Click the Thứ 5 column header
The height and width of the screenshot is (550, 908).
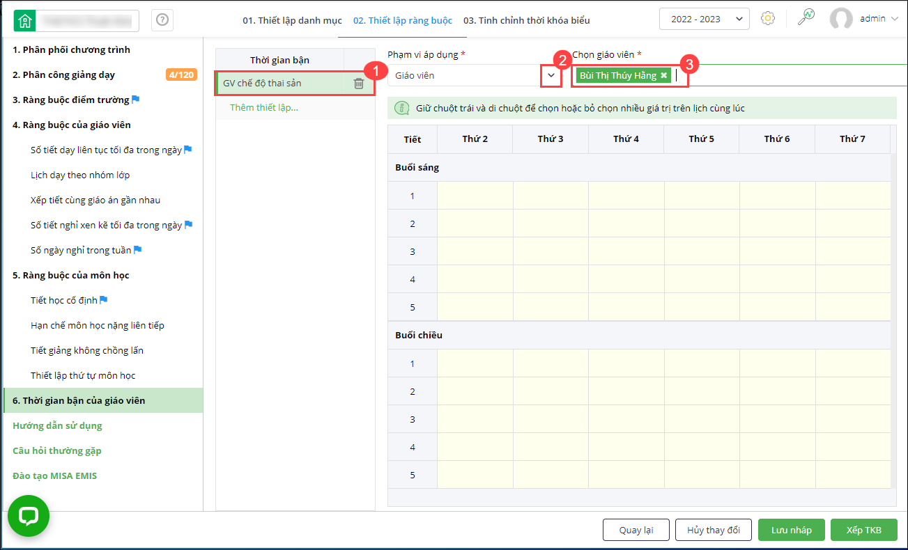pos(702,139)
